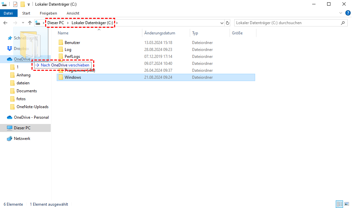Open the Customize Quick Access Toolbar dropdown
The image size is (352, 208).
(29, 5)
